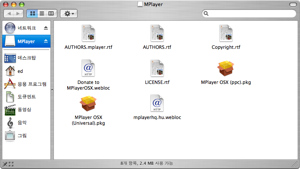This screenshot has height=169, width=300.
Task: Open the Action gear dropdown menu
Action: point(69,13)
